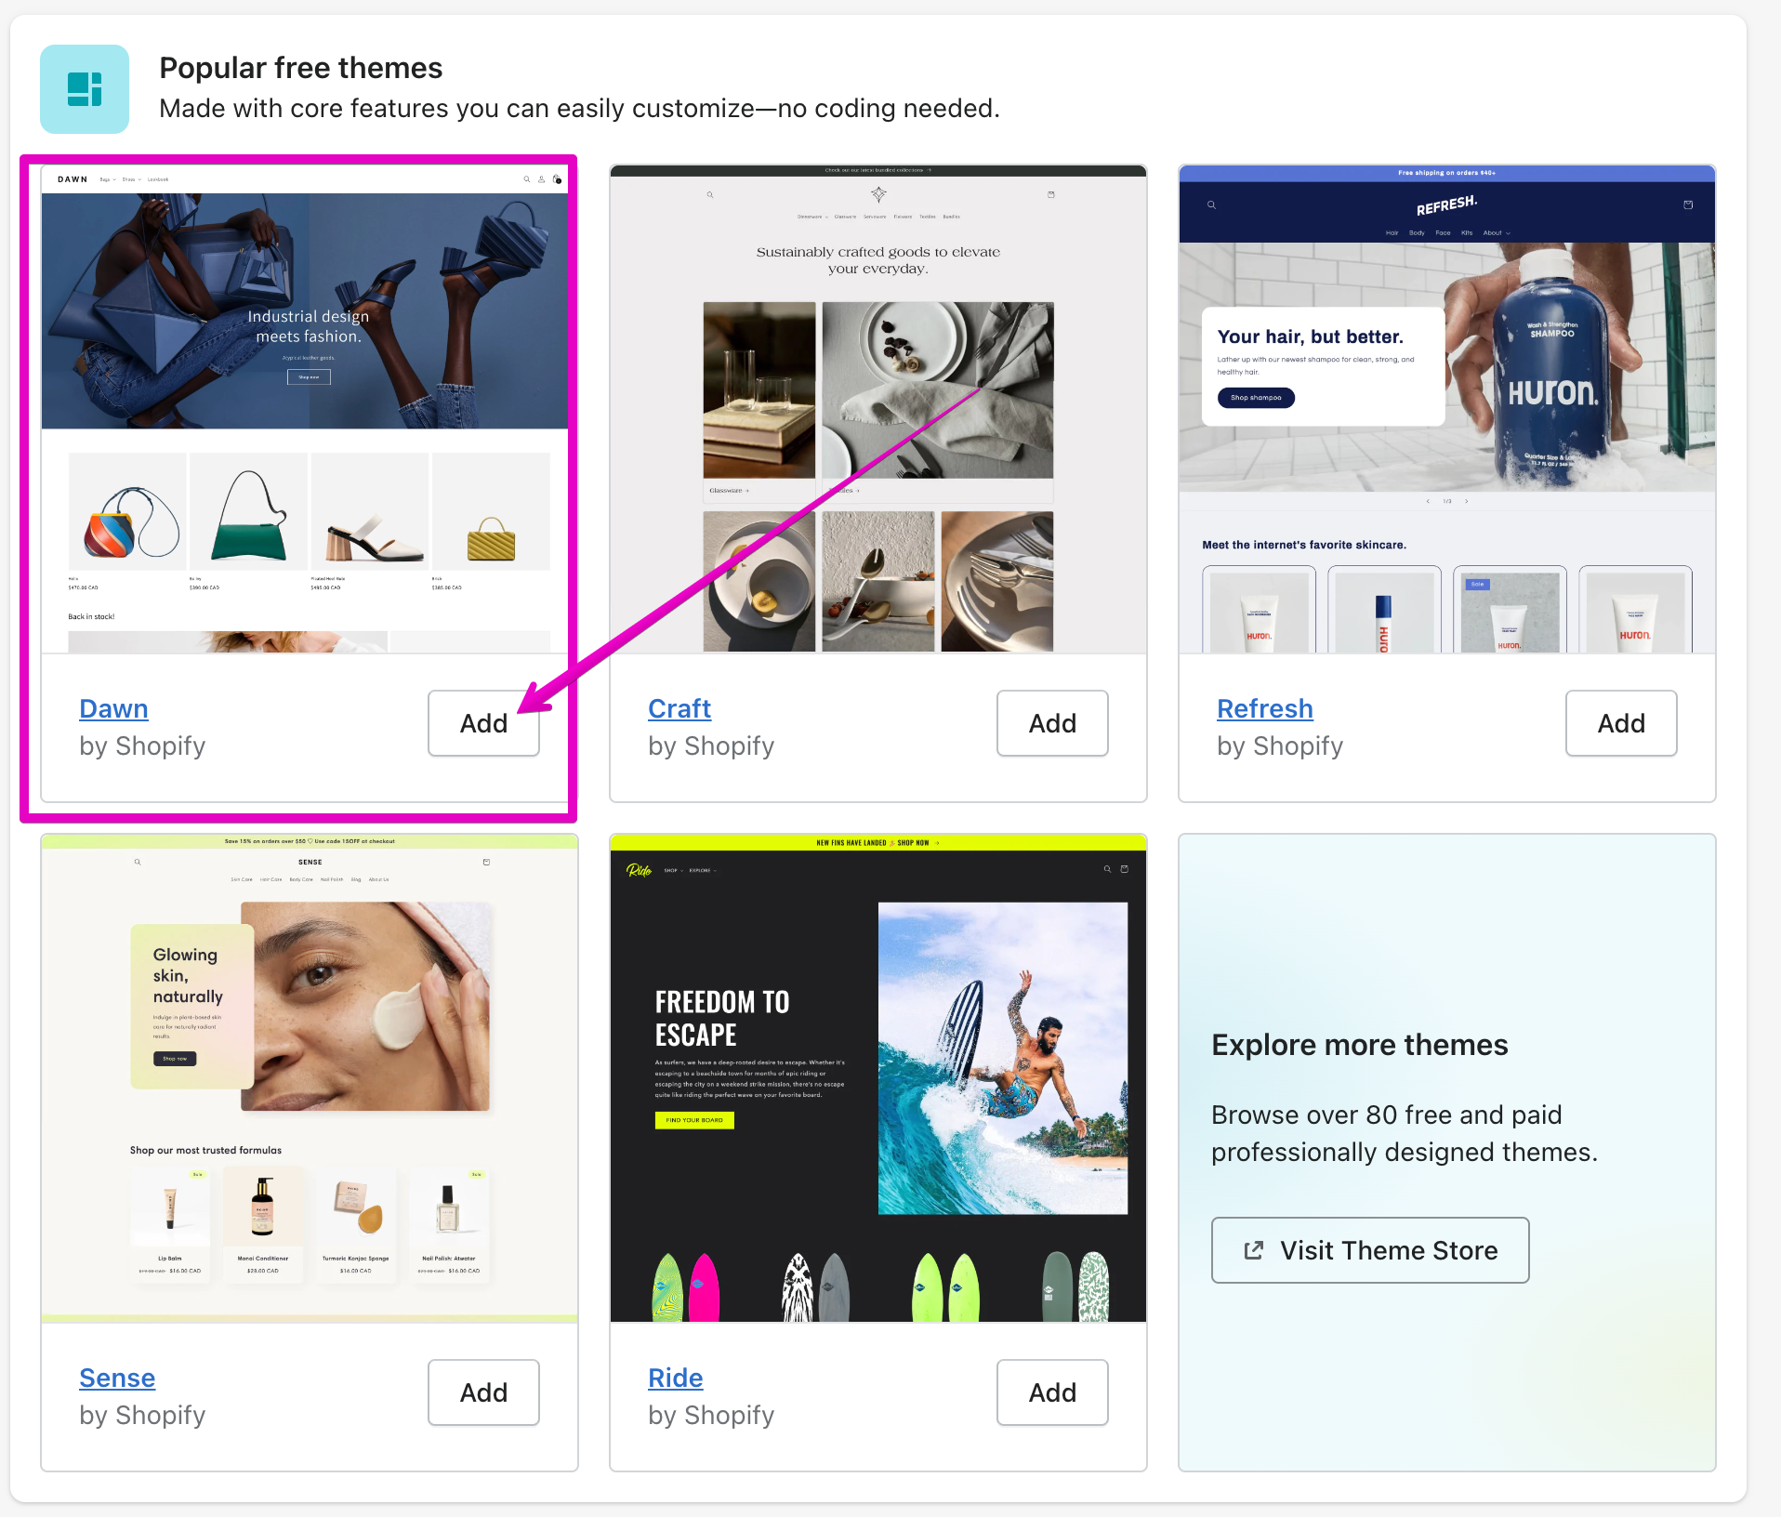Click 'by Shopify' under Refresh
This screenshot has width=1781, height=1517.
(x=1280, y=746)
